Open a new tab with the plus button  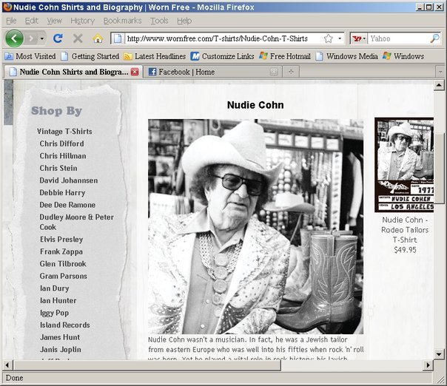(291, 72)
